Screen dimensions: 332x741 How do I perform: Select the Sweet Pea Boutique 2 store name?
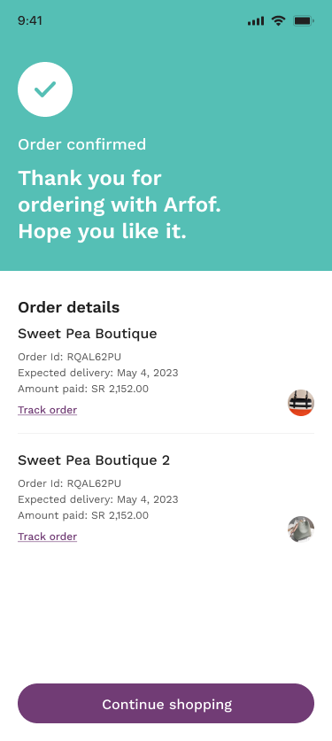coord(94,460)
